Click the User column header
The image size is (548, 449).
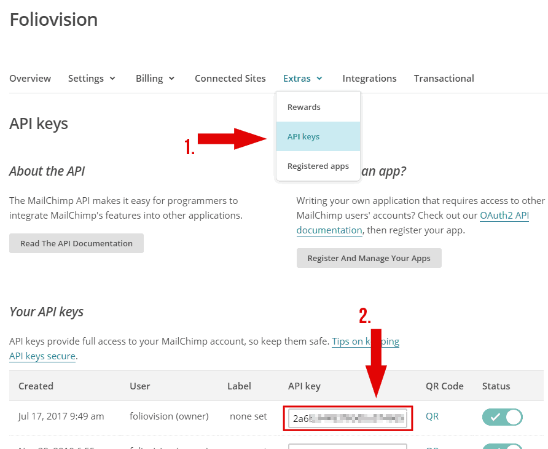(140, 386)
